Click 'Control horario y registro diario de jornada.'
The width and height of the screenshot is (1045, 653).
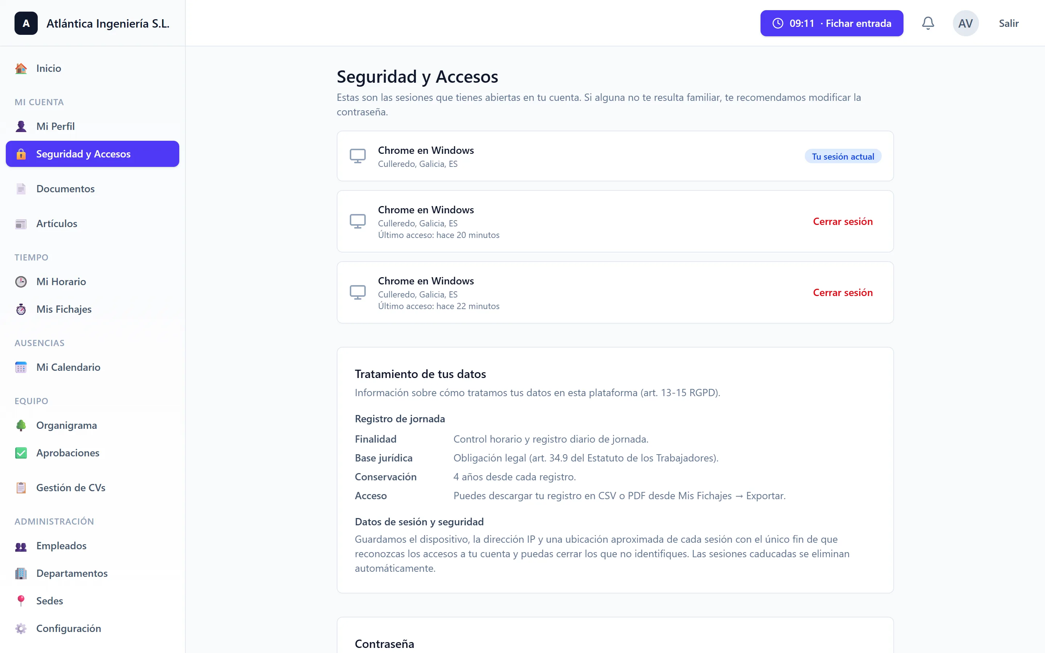pos(551,439)
